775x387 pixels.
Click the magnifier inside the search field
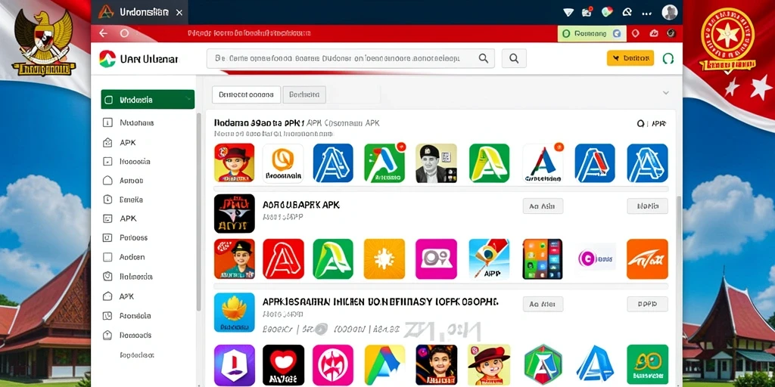484,58
